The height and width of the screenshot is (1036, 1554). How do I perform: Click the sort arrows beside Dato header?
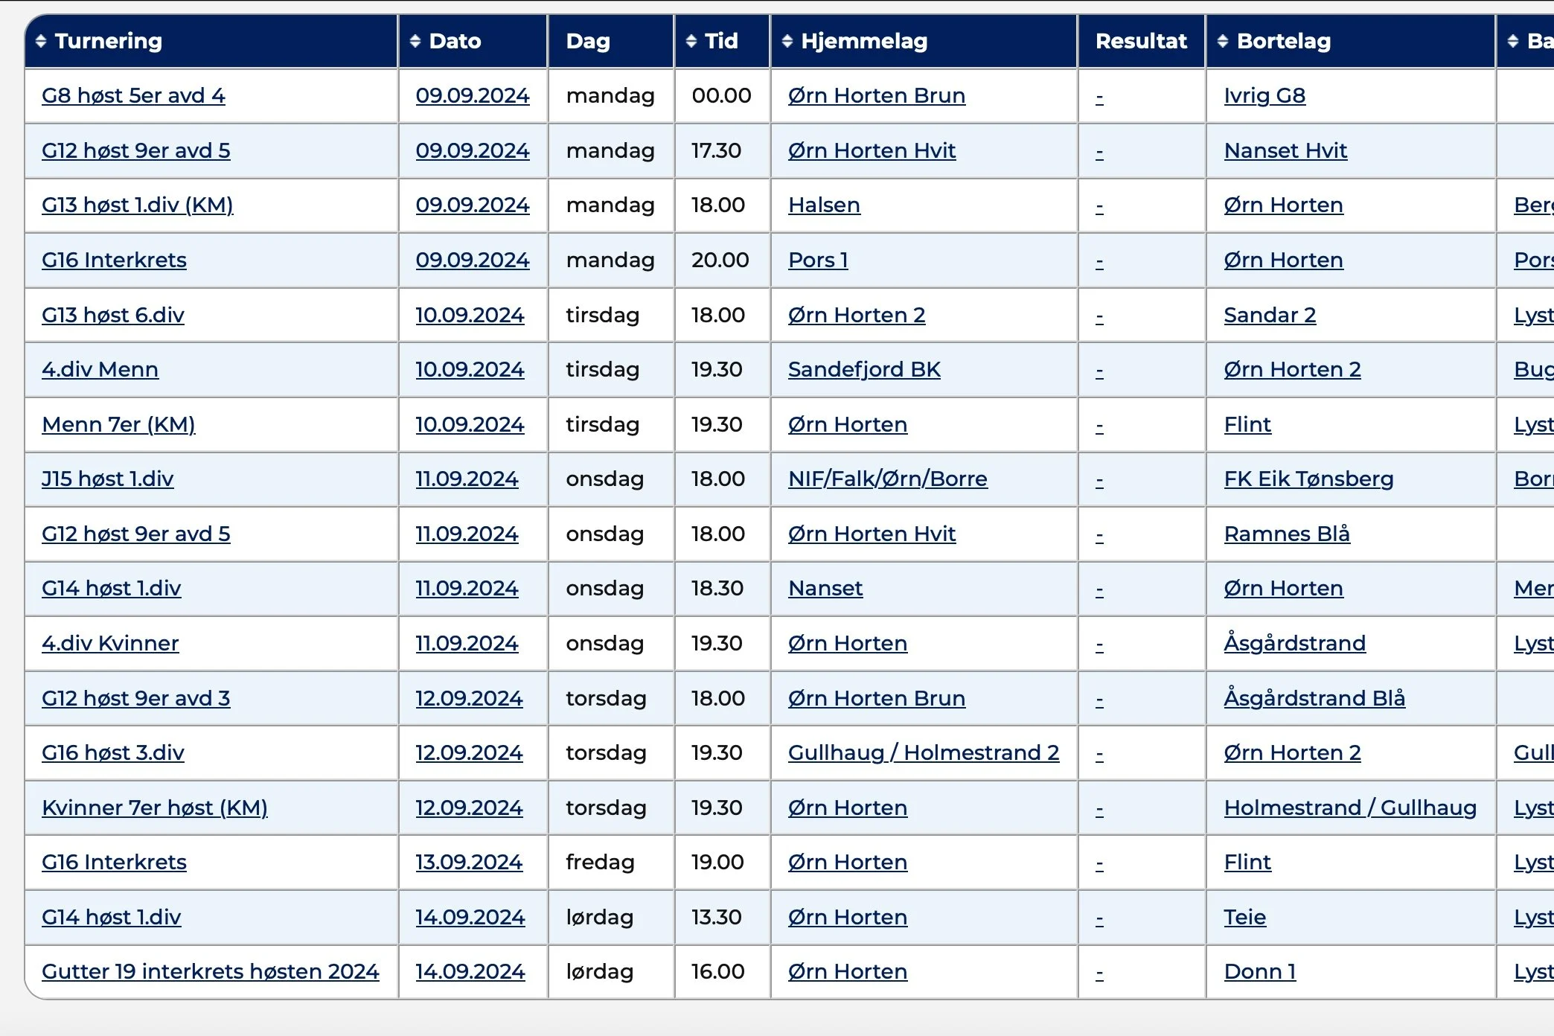415,41
